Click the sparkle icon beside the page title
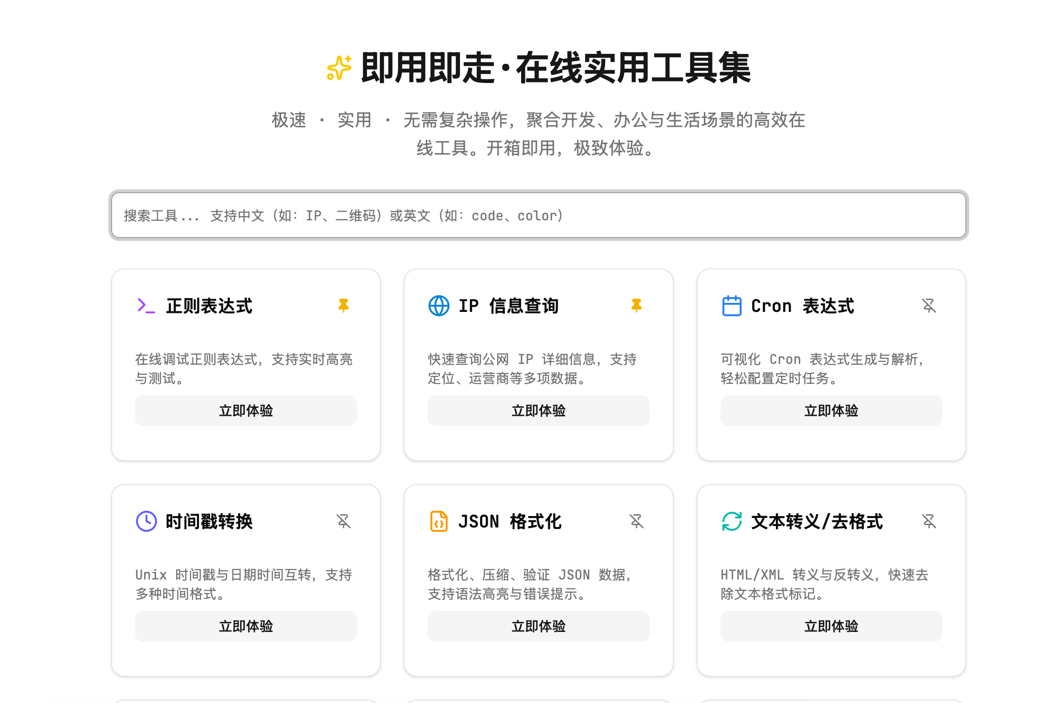This screenshot has height=703, width=1046. click(x=339, y=68)
